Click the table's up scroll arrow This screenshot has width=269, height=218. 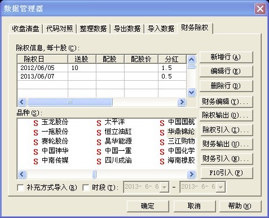191,60
